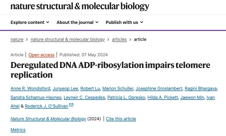
Task: Click the Open access link
Action: (41, 55)
